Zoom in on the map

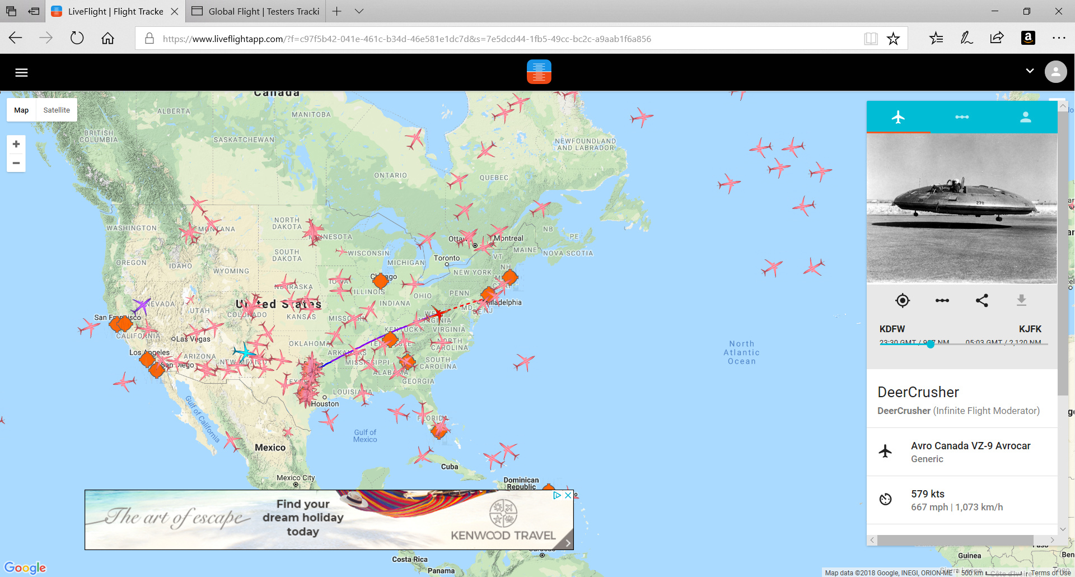pyautogui.click(x=16, y=144)
